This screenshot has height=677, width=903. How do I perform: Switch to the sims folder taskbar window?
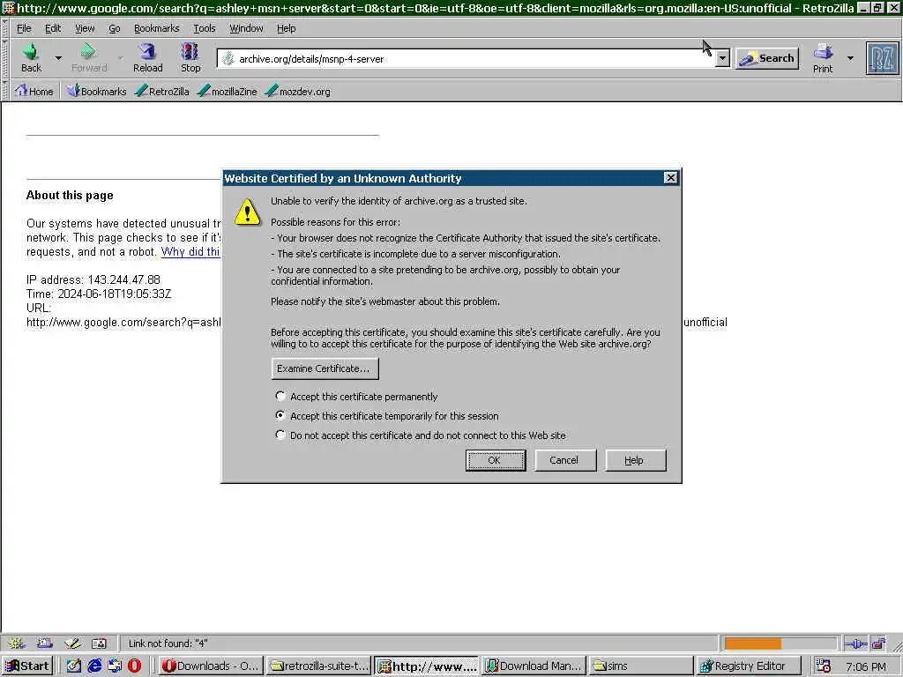click(641, 666)
